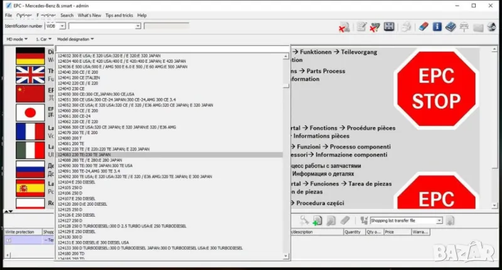Viewport: 502px width, 270px height.
Task: Click the blue information icon in toolbar
Action: pos(437,27)
